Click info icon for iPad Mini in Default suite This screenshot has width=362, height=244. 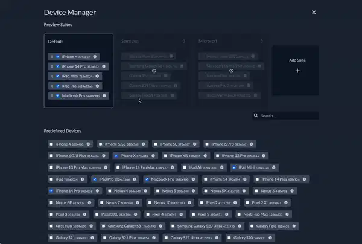coord(97,76)
